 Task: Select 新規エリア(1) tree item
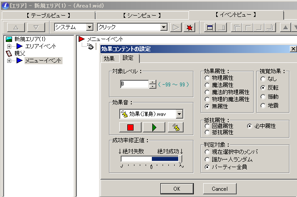pos(30,39)
